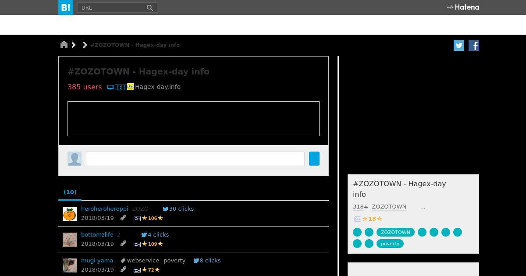Open bottomzlife user profile
The image size is (526, 276).
pyautogui.click(x=97, y=235)
